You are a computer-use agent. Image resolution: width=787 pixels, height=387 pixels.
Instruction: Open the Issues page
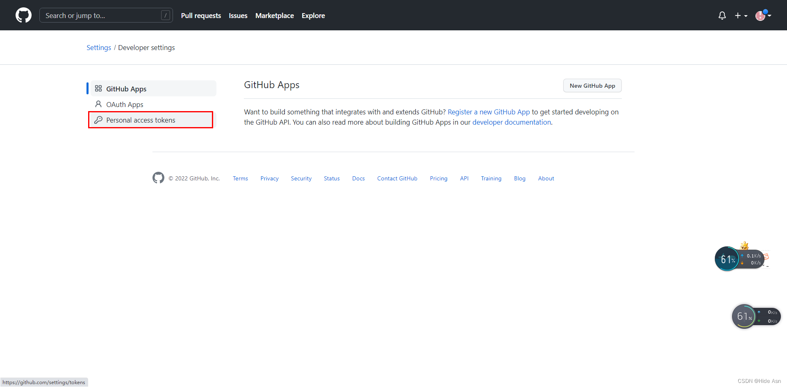coord(238,16)
